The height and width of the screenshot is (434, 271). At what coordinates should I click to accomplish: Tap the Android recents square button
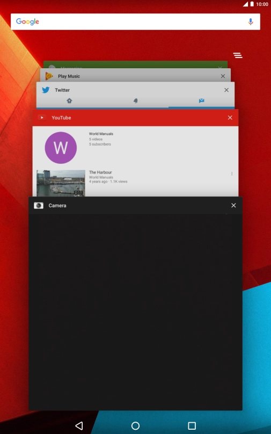coord(192,426)
